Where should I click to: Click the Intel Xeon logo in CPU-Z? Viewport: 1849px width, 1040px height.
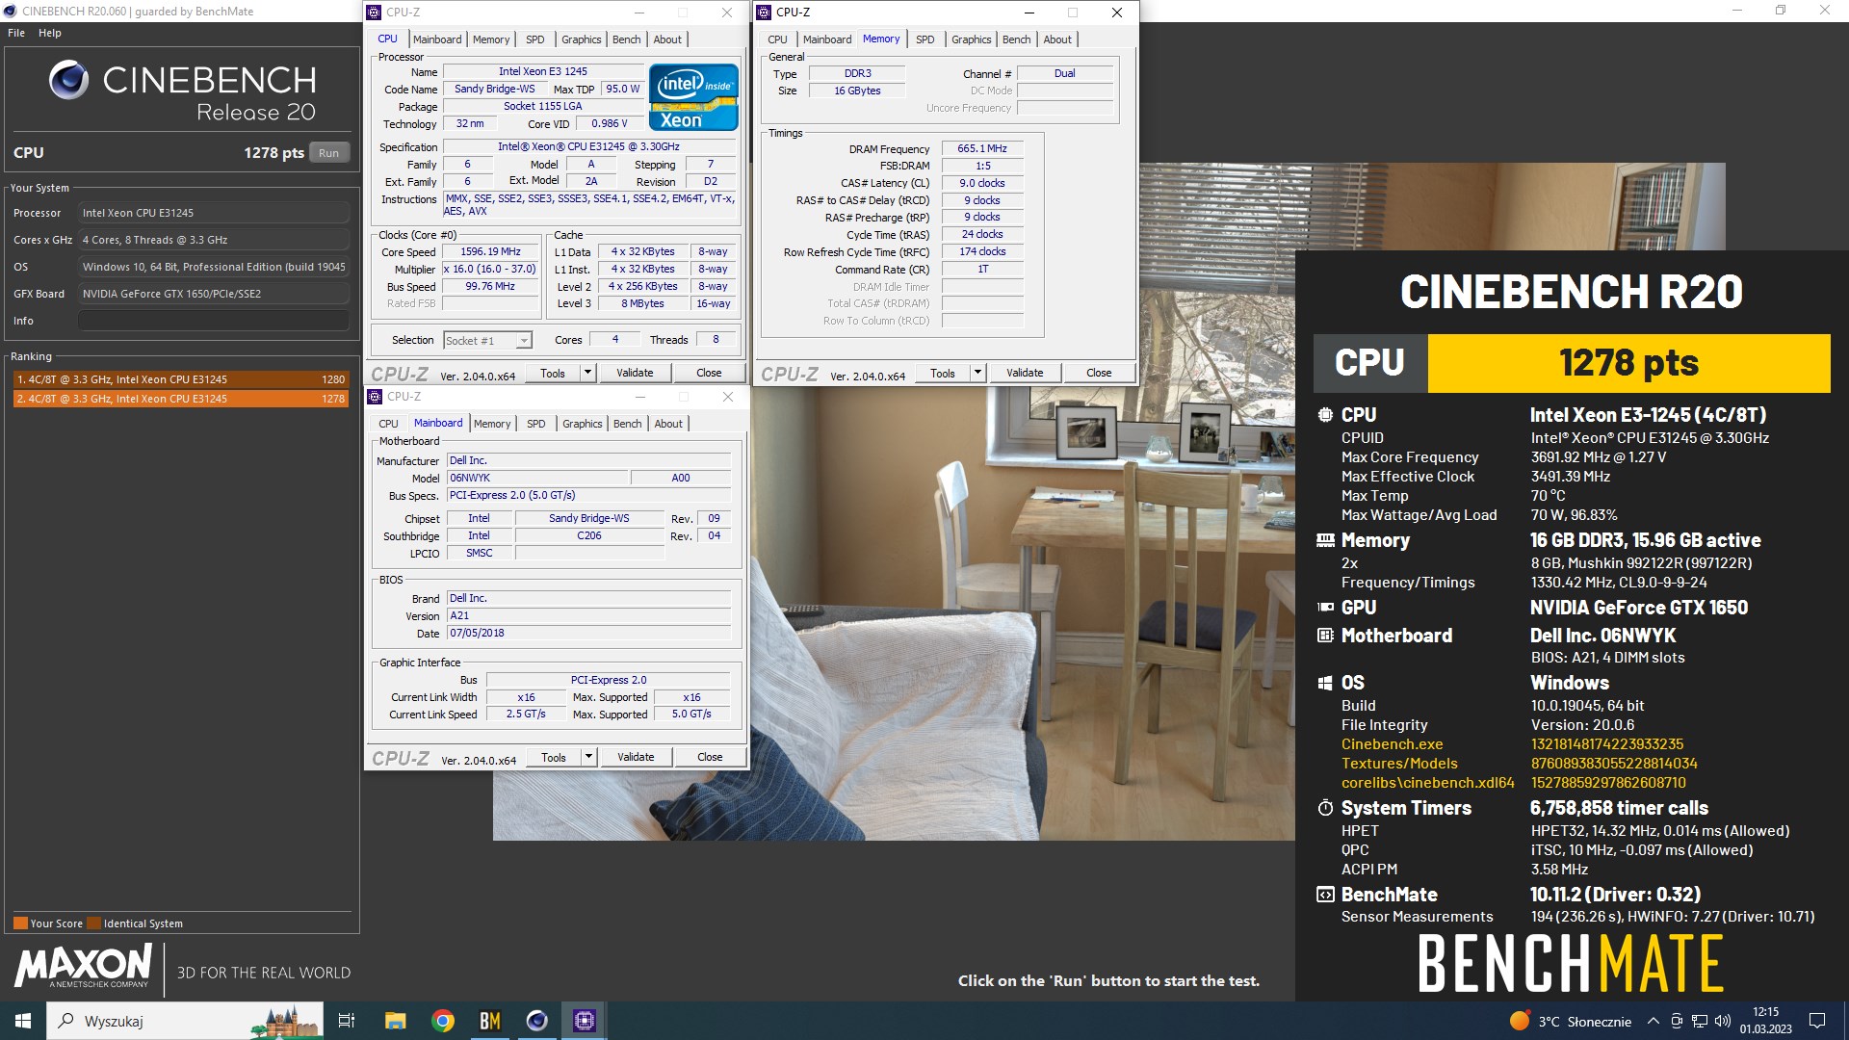(693, 97)
